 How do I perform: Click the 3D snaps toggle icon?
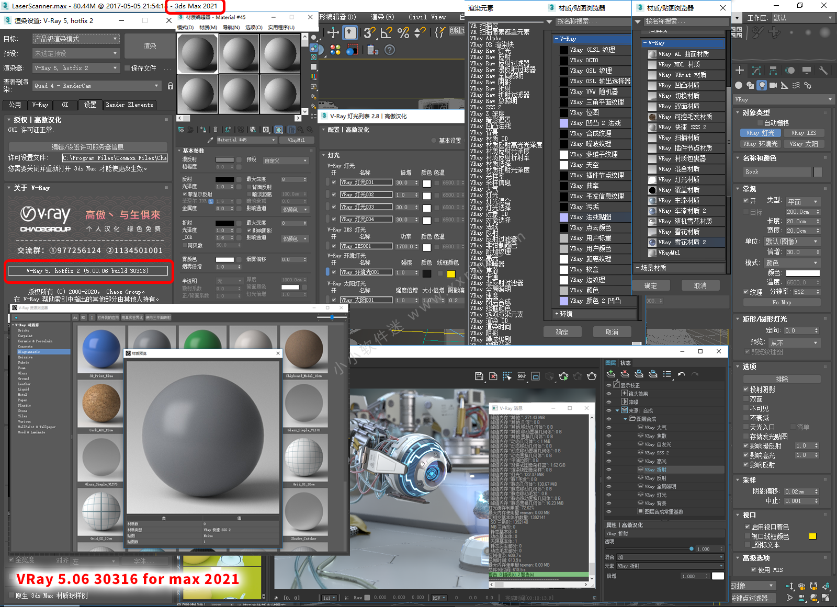pos(369,33)
